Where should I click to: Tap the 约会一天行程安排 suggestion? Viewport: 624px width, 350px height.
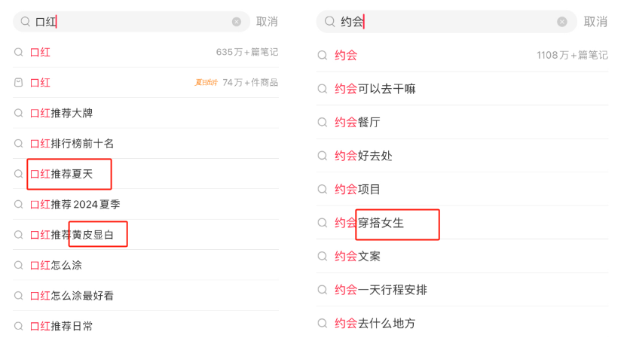click(x=381, y=290)
